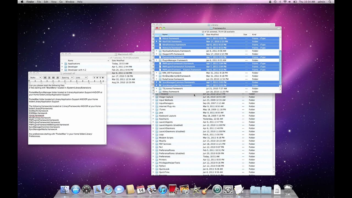Image resolution: width=352 pixels, height=198 pixels.
Task: Launch iTunes from the Dock
Action: click(163, 189)
